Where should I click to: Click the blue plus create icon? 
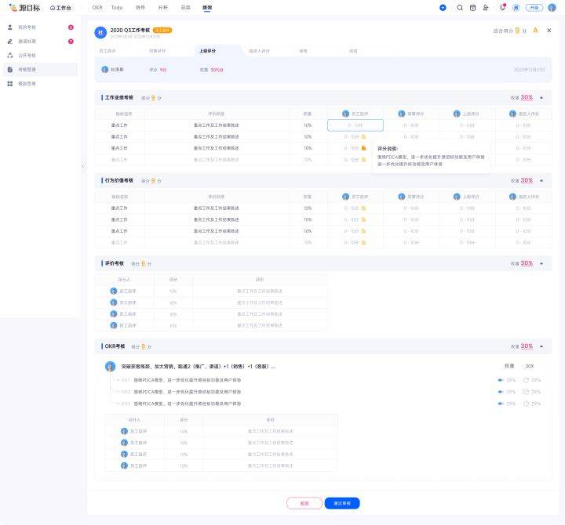[x=443, y=7]
